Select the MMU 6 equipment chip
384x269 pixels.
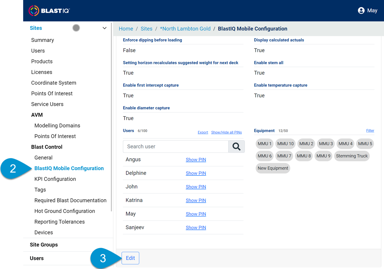pos(265,156)
